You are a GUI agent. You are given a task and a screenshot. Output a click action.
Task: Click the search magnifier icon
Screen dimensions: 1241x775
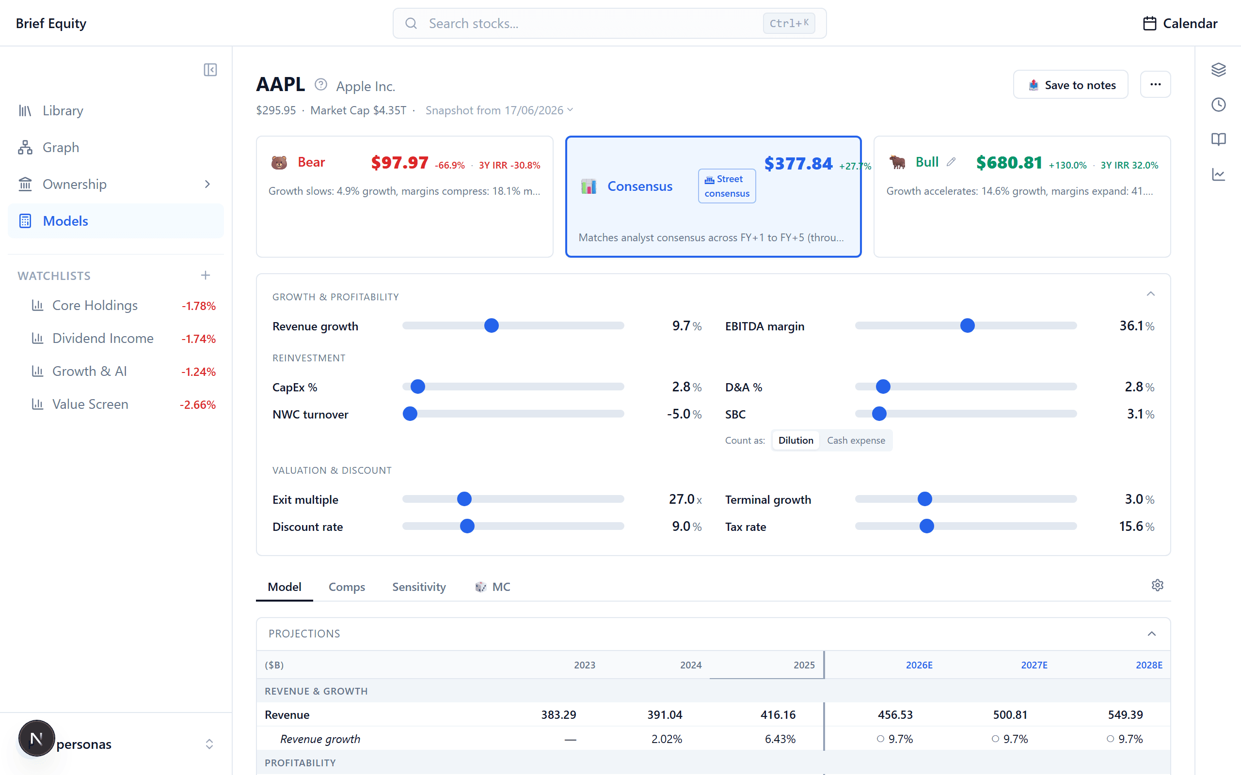pos(411,24)
